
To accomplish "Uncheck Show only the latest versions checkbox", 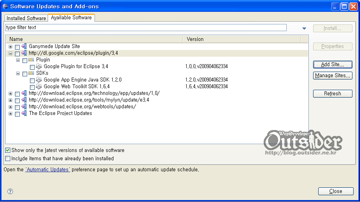I will 7,150.
